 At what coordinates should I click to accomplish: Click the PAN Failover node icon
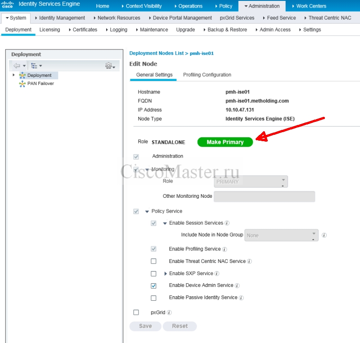click(x=22, y=84)
